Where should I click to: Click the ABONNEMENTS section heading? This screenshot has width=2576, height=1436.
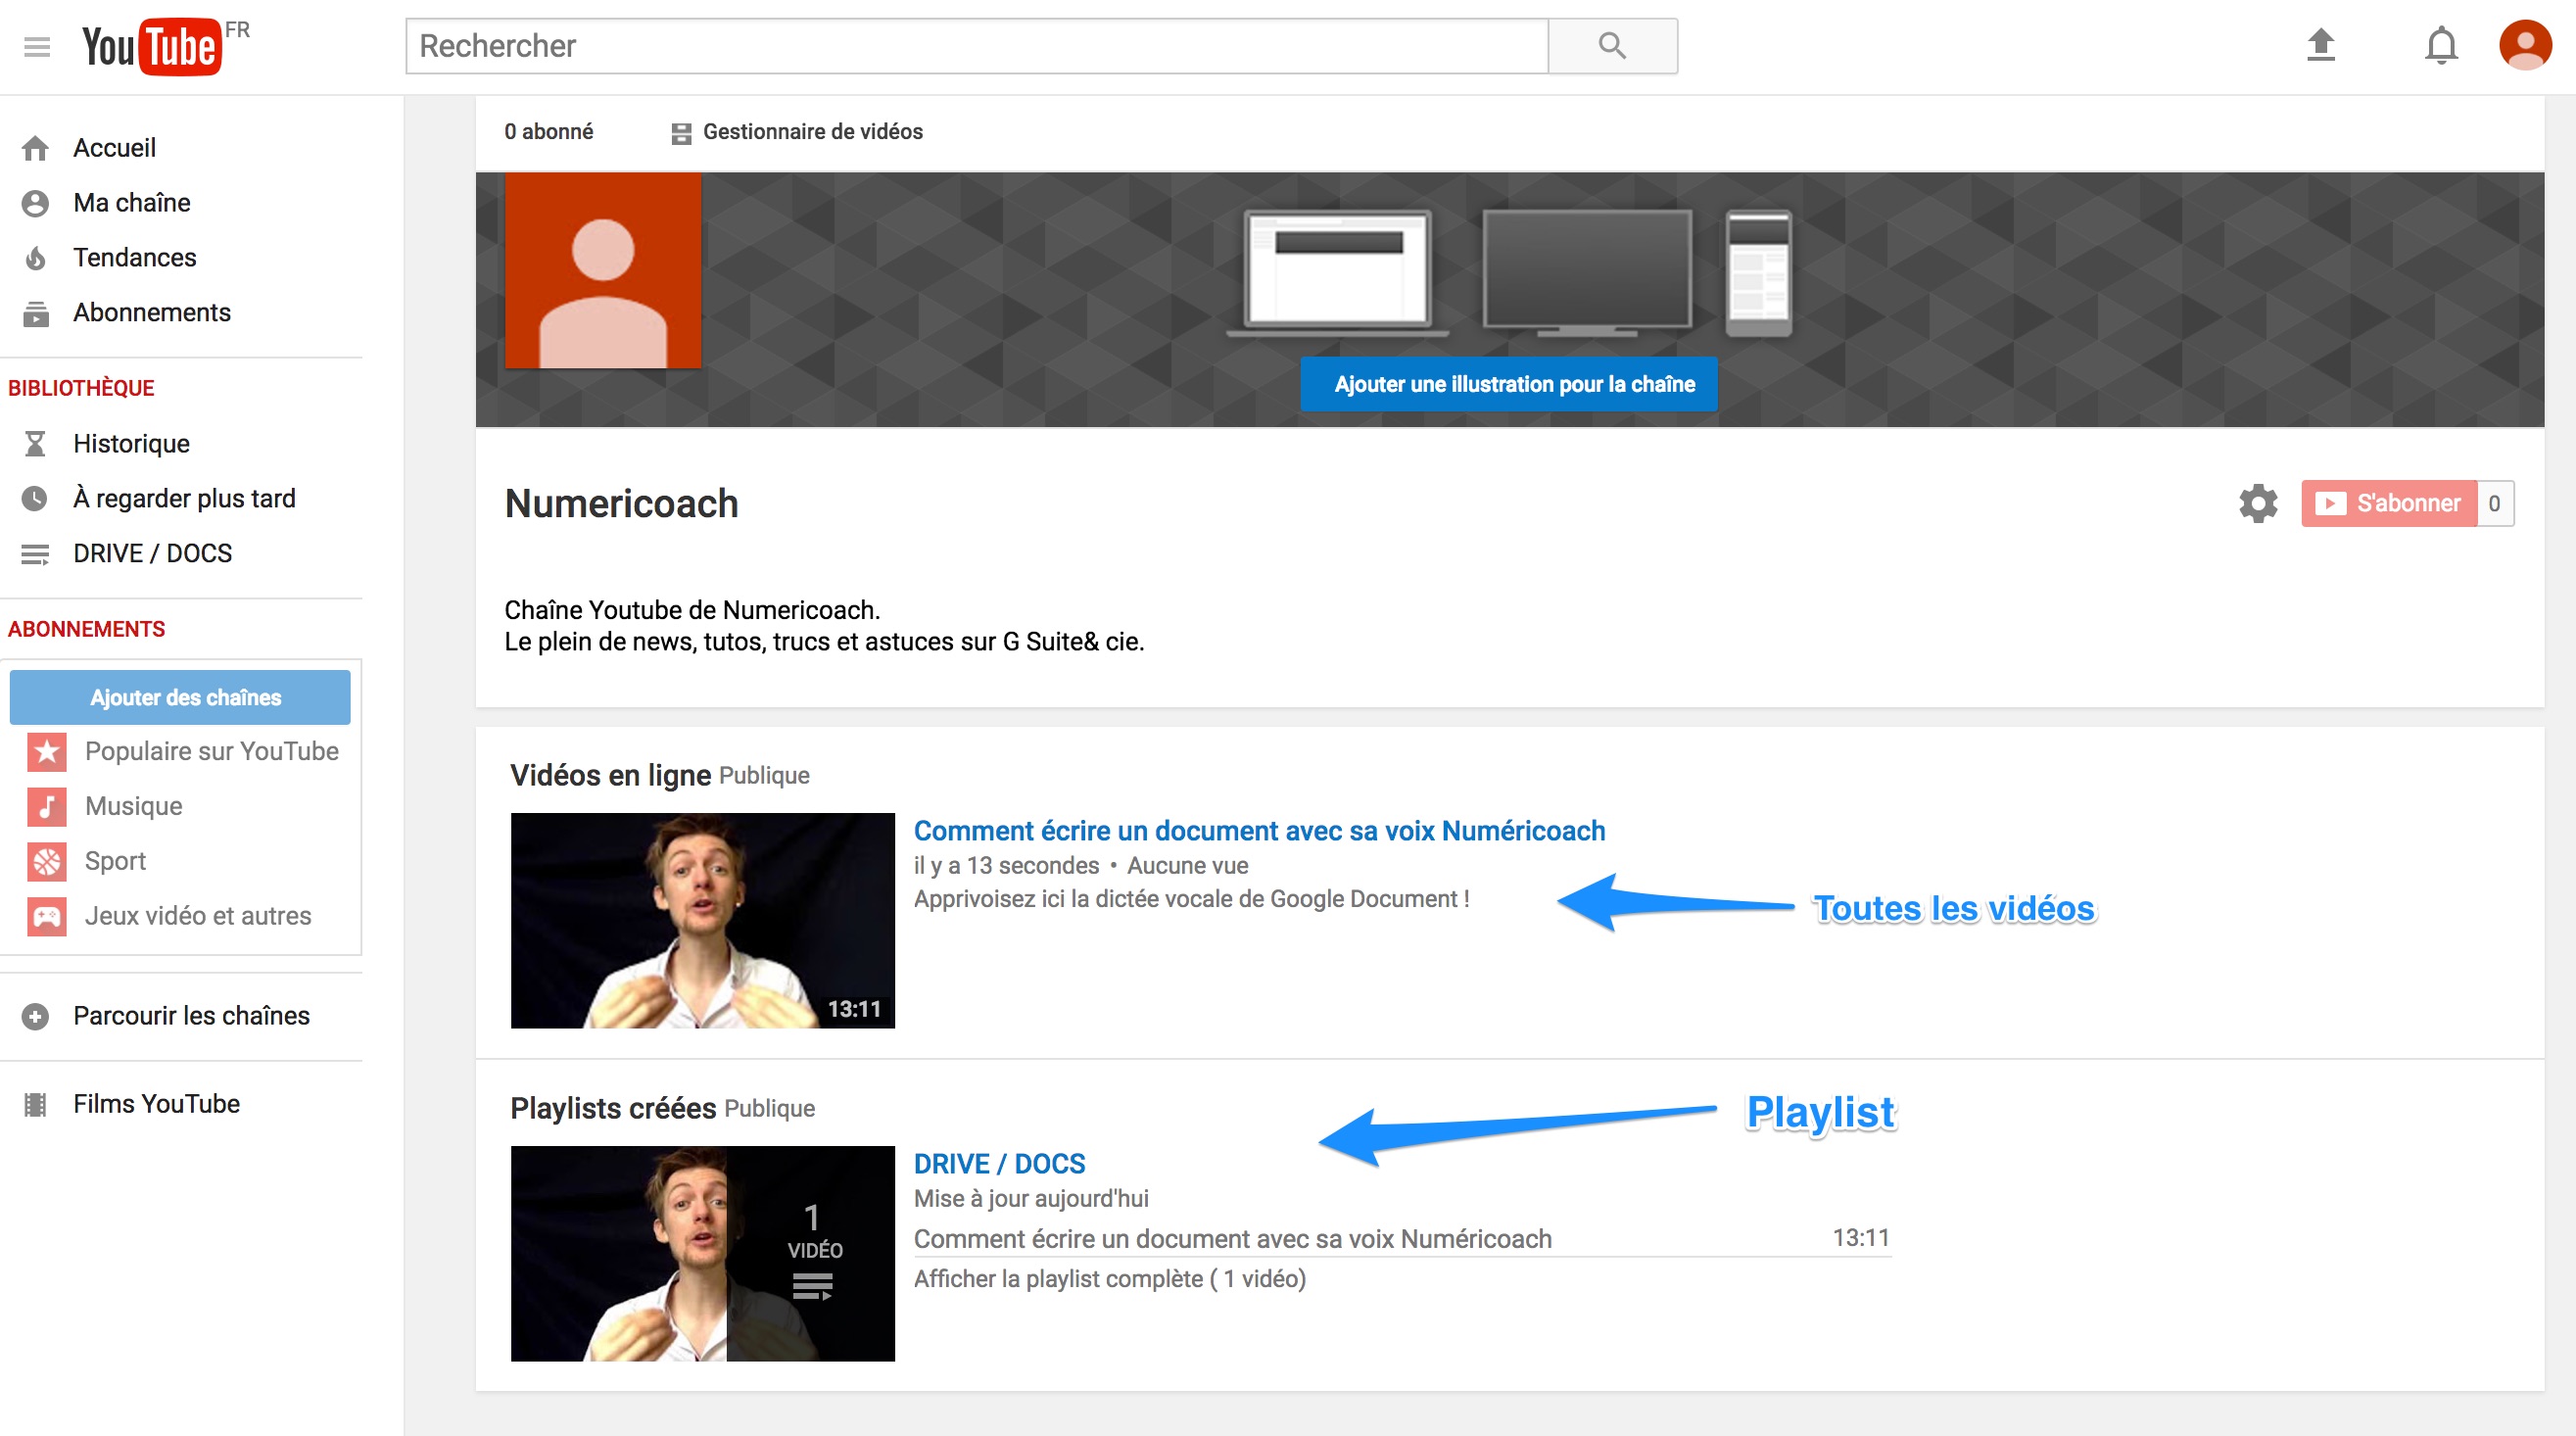[87, 629]
